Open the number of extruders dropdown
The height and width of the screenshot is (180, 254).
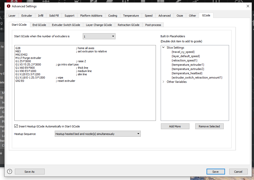(x=99, y=36)
